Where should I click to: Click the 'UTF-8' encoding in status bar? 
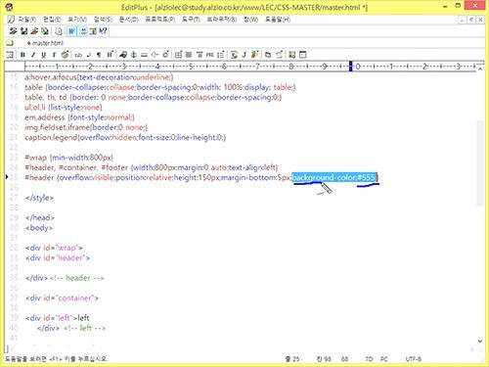tap(414, 359)
